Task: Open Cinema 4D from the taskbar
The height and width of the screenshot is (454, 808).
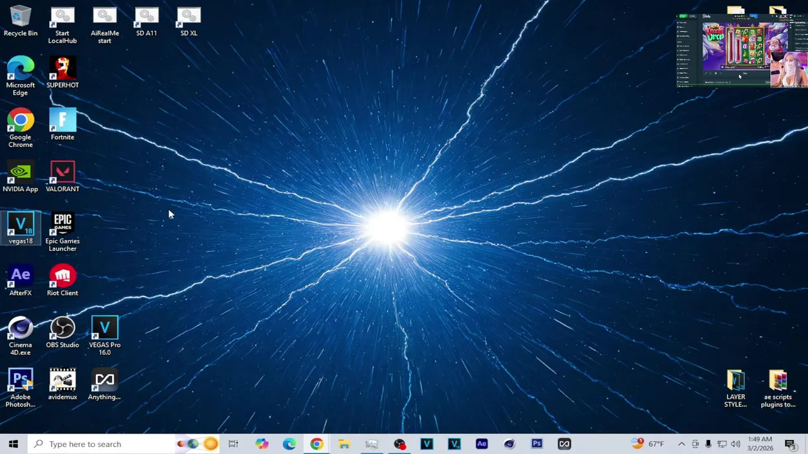Action: [509, 444]
